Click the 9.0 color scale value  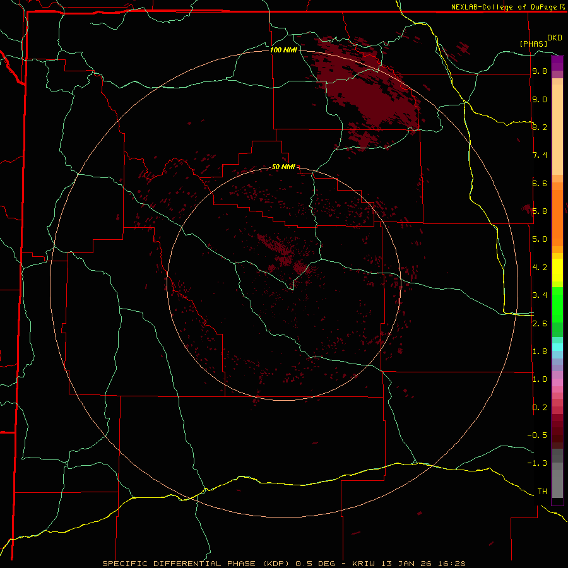coord(540,99)
